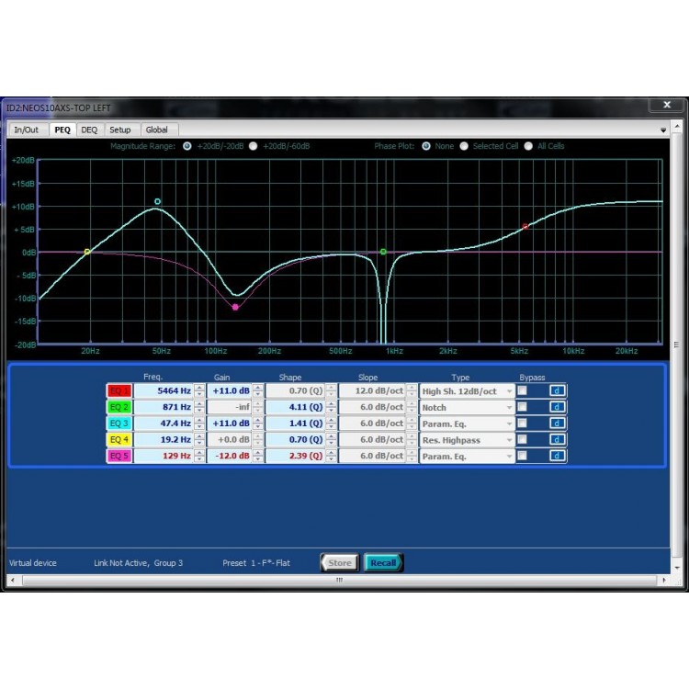Switch to the DEQ tab
Viewport: 689px width, 689px height.
click(x=89, y=130)
